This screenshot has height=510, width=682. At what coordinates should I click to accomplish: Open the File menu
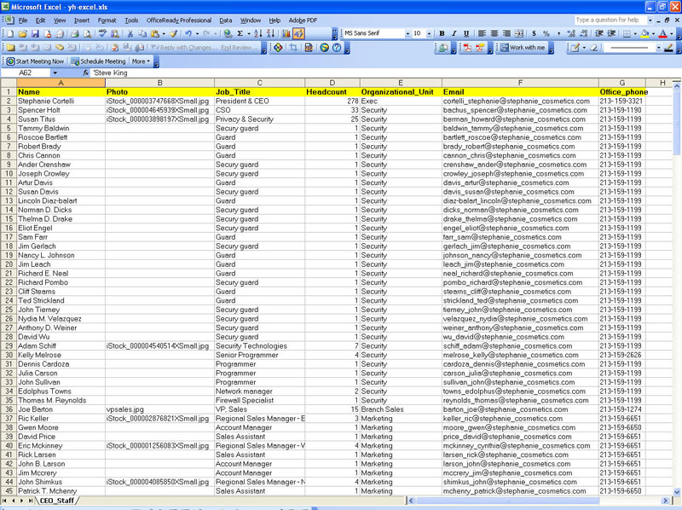coord(23,20)
